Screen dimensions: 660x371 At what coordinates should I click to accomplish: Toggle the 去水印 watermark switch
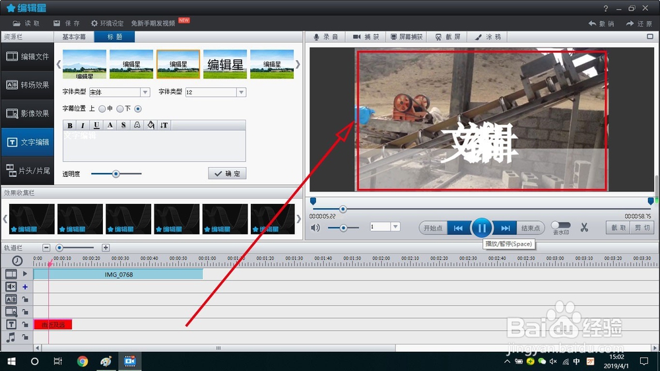[560, 225]
